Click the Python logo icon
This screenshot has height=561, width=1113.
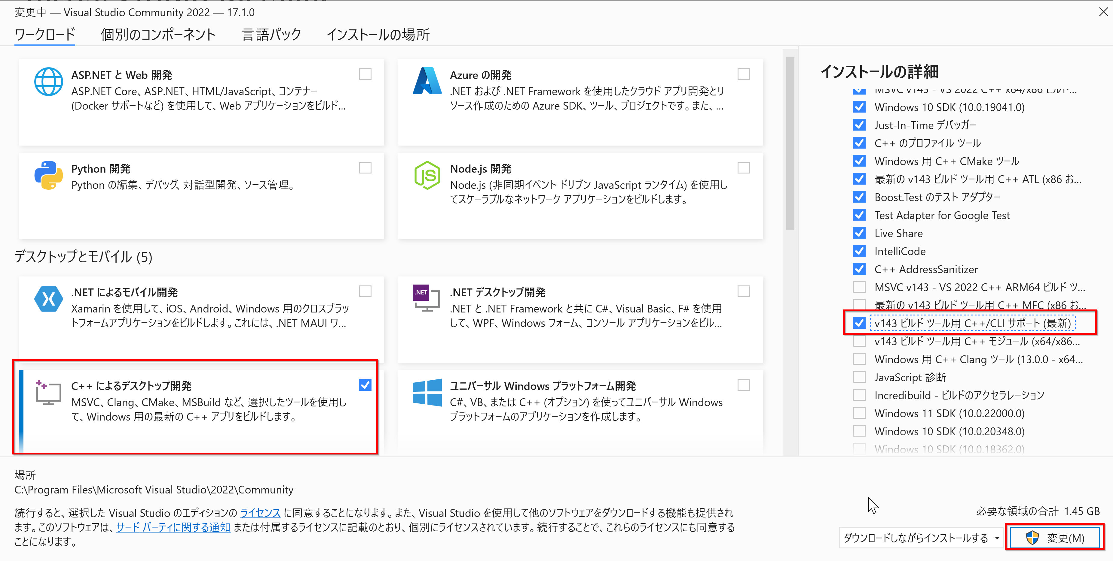pyautogui.click(x=48, y=175)
